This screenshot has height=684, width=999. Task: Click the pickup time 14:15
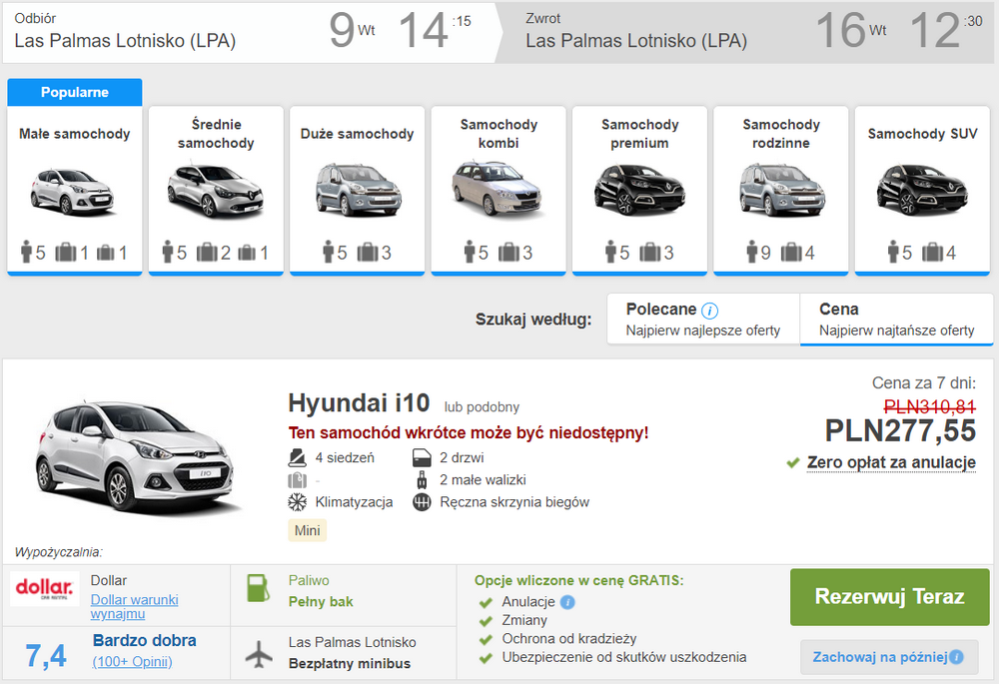435,30
